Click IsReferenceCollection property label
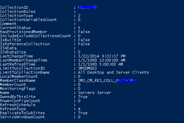This screenshot has height=123, width=184. (25, 44)
